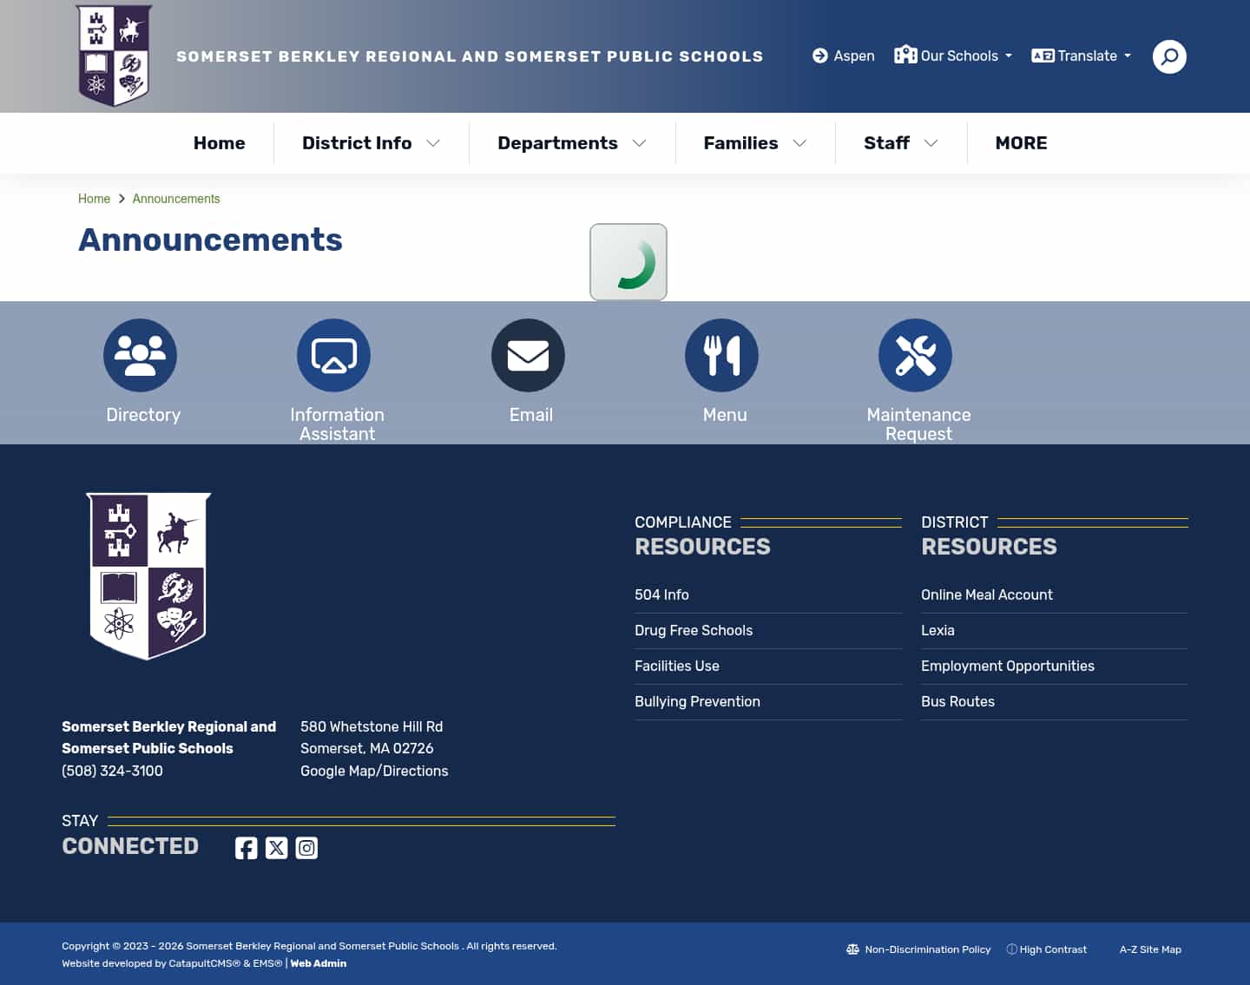The image size is (1250, 985).
Task: Visit the Instagram icon
Action: click(x=306, y=848)
